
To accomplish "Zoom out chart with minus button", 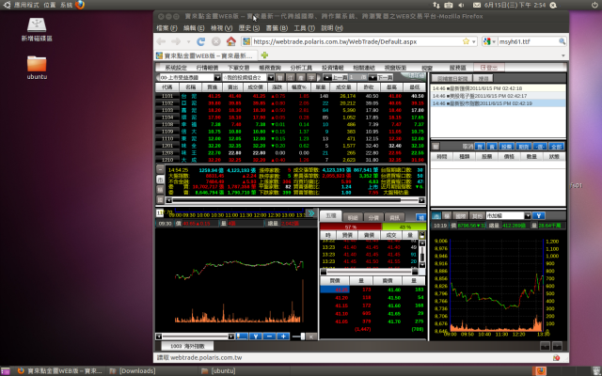I will tap(269, 337).
